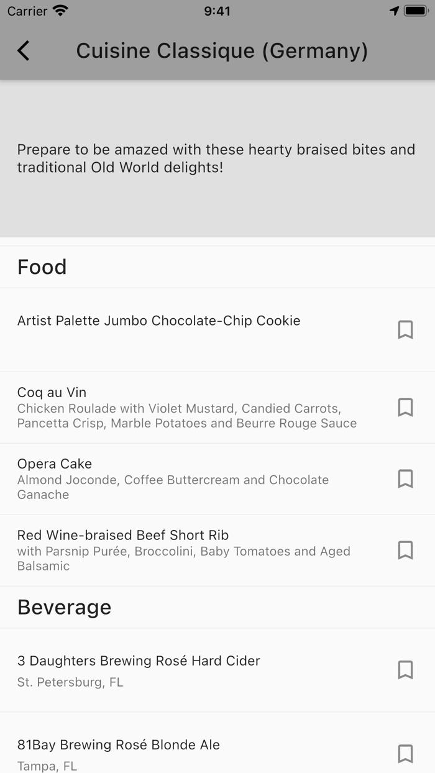Toggle bookmark for Opera Cake
Screen dimensions: 435x773
click(x=405, y=478)
